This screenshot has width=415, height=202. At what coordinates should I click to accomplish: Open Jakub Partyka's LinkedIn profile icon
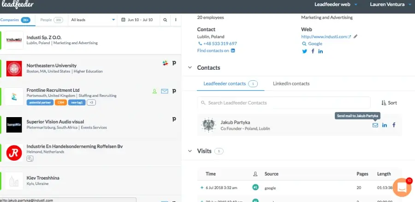pyautogui.click(x=385, y=125)
